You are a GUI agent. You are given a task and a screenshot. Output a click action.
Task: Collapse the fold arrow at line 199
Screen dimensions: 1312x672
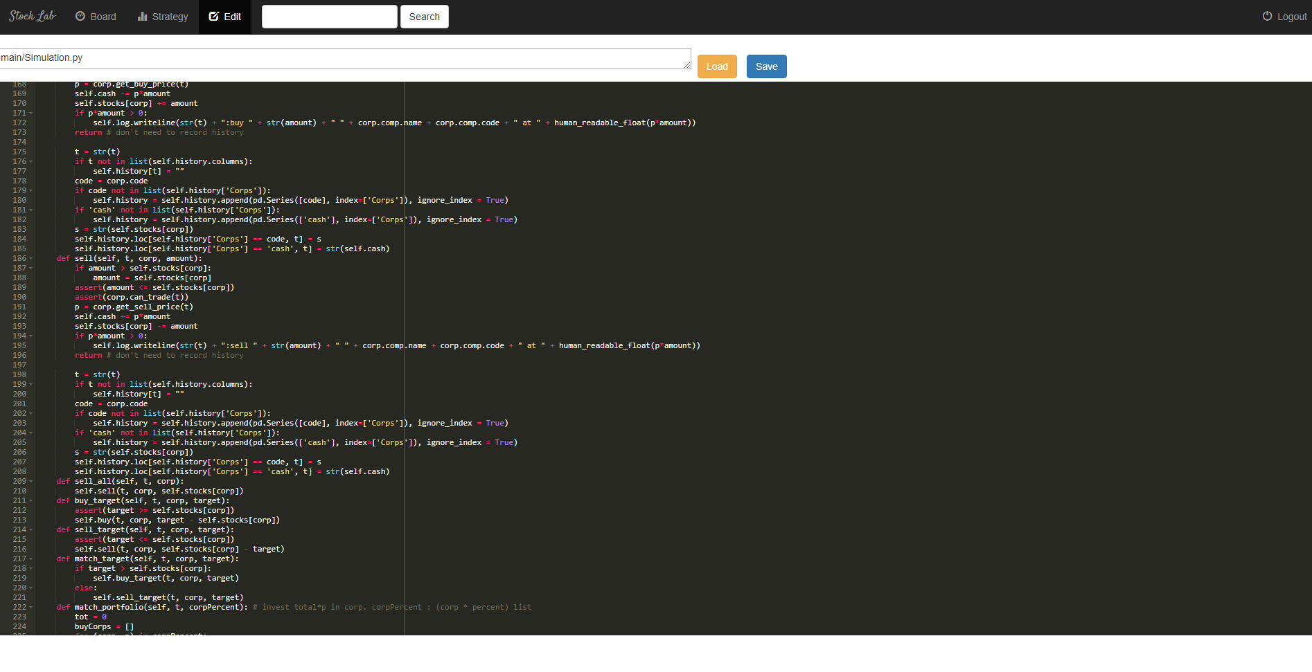pyautogui.click(x=30, y=384)
